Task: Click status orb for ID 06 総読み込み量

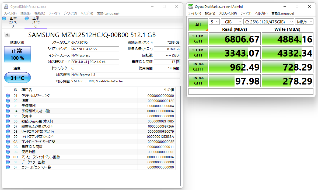Action: pos(8,121)
